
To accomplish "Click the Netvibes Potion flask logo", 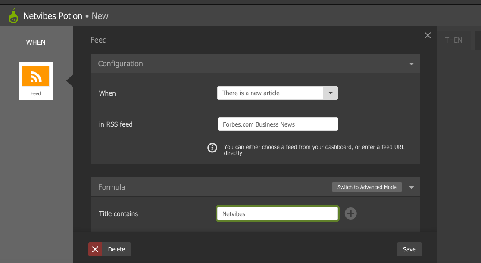I will point(13,16).
